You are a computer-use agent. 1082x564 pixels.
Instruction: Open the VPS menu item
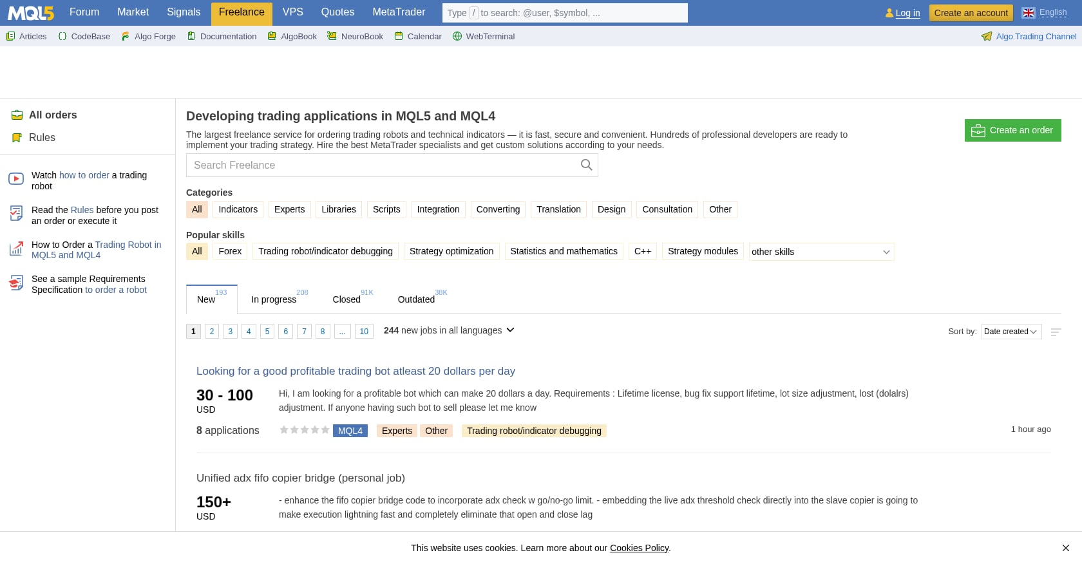click(x=292, y=12)
